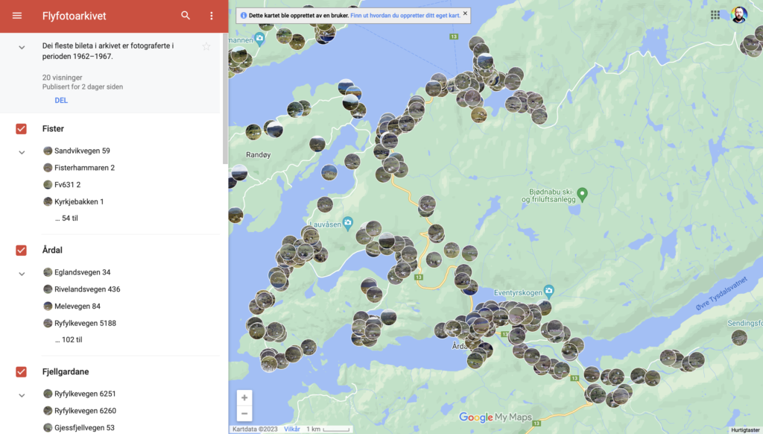This screenshot has height=434, width=763.
Task: Click the DEL share button
Action: click(61, 101)
